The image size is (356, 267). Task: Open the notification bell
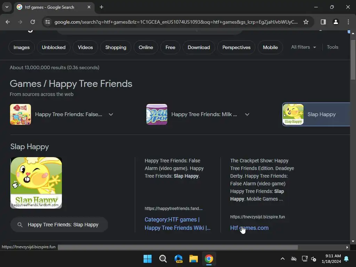tap(347, 259)
